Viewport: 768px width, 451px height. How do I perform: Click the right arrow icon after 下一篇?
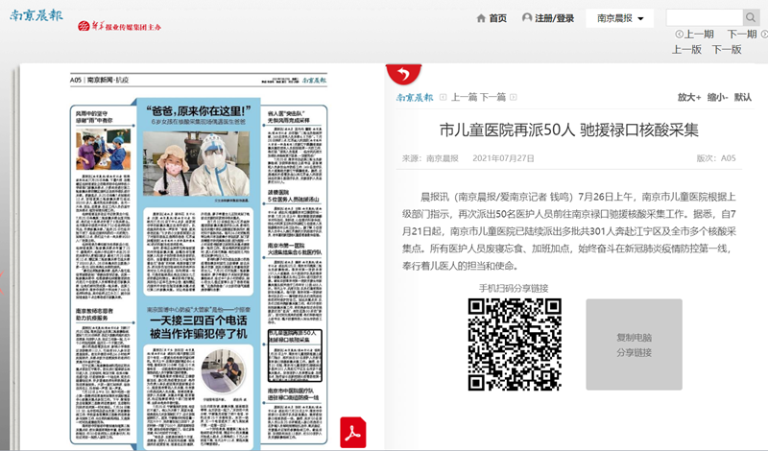coord(514,97)
